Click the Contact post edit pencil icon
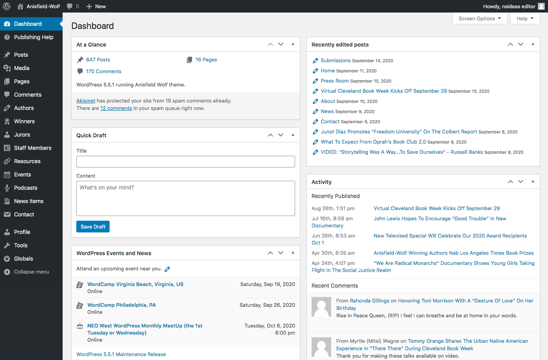 (x=315, y=122)
